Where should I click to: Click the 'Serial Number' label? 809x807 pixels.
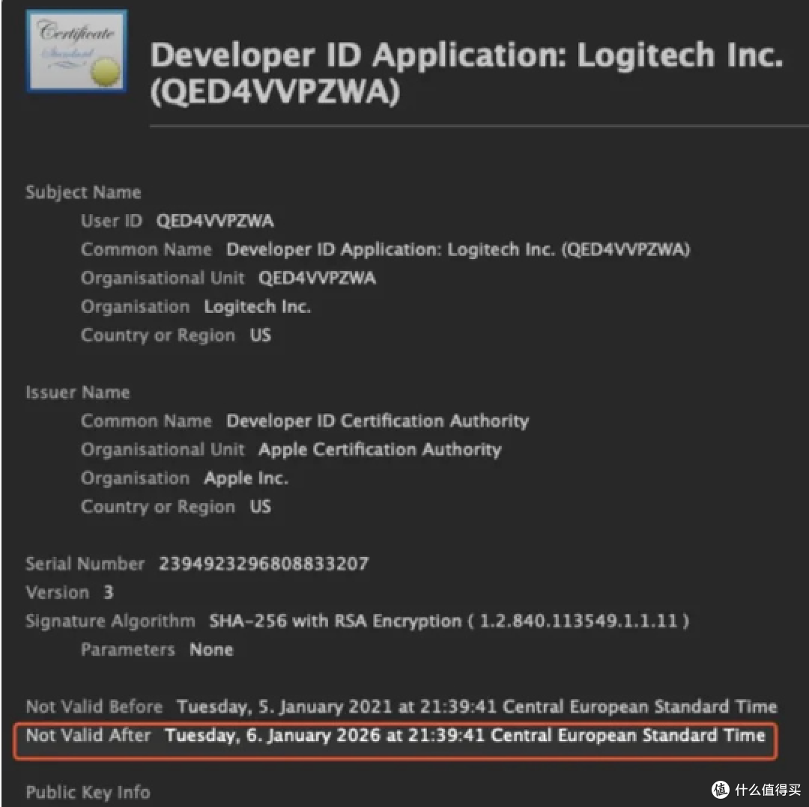tap(85, 564)
